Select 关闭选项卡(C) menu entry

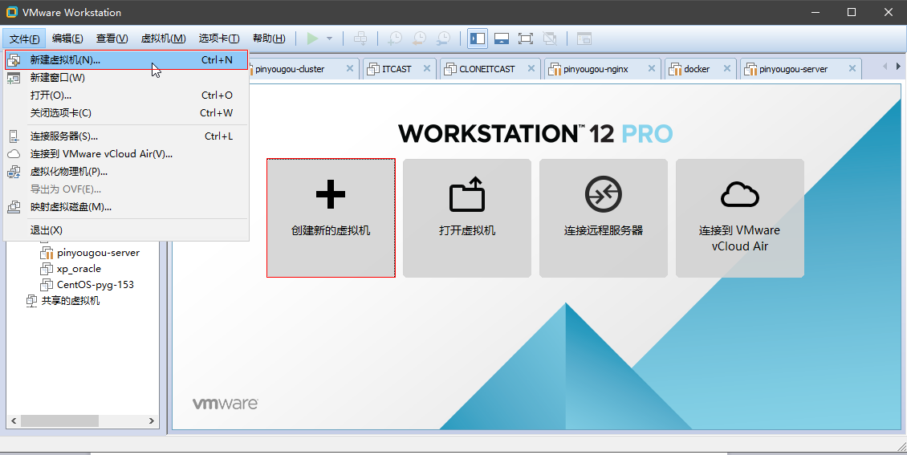pyautogui.click(x=127, y=112)
